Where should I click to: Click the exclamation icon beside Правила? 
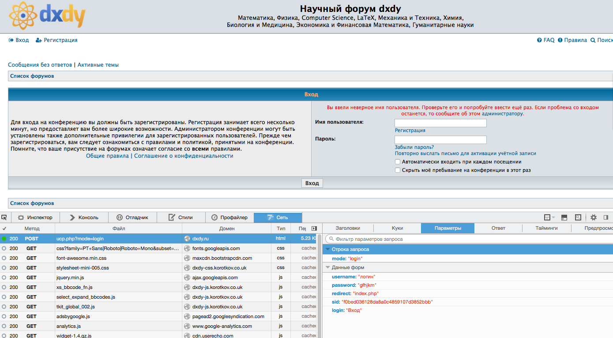pyautogui.click(x=560, y=40)
